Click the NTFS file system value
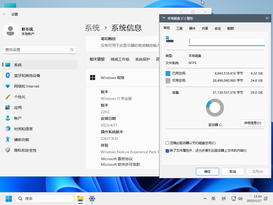The width and height of the screenshot is (273, 205). (192, 63)
